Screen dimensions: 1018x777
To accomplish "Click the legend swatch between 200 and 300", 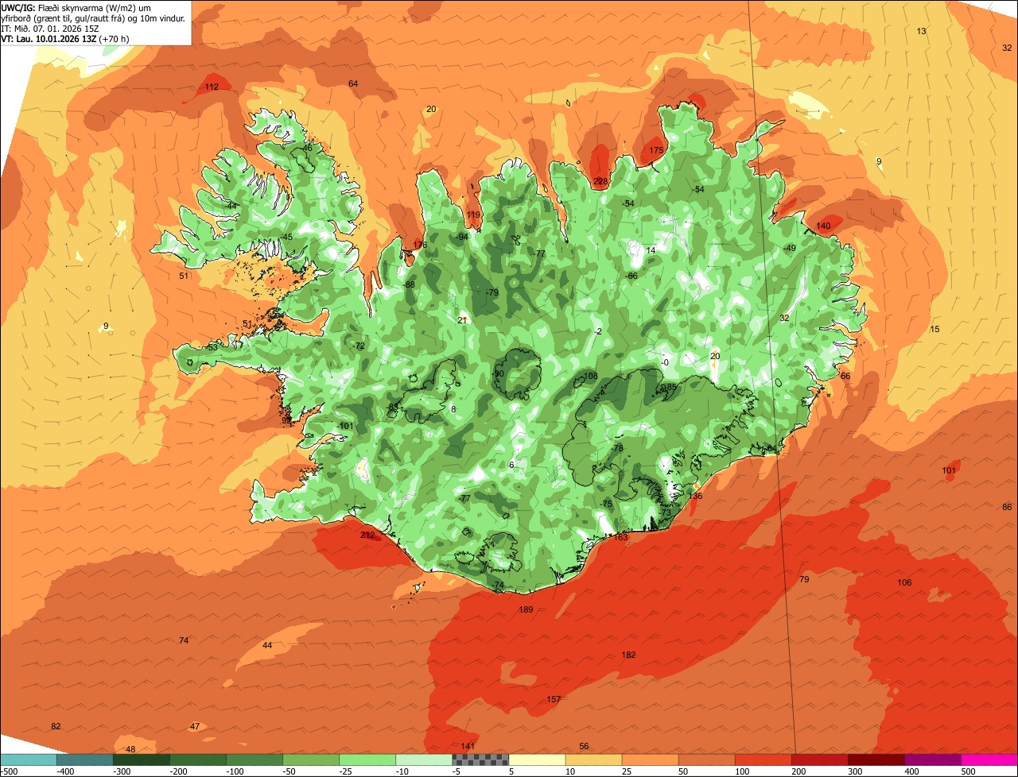I will pos(819,760).
